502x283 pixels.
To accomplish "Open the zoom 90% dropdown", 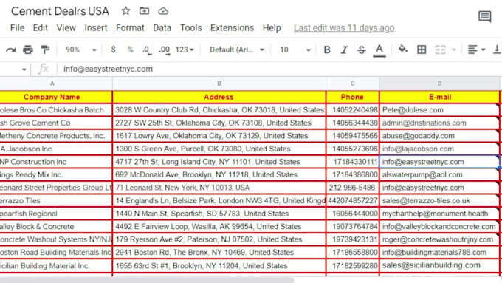I will click(80, 50).
